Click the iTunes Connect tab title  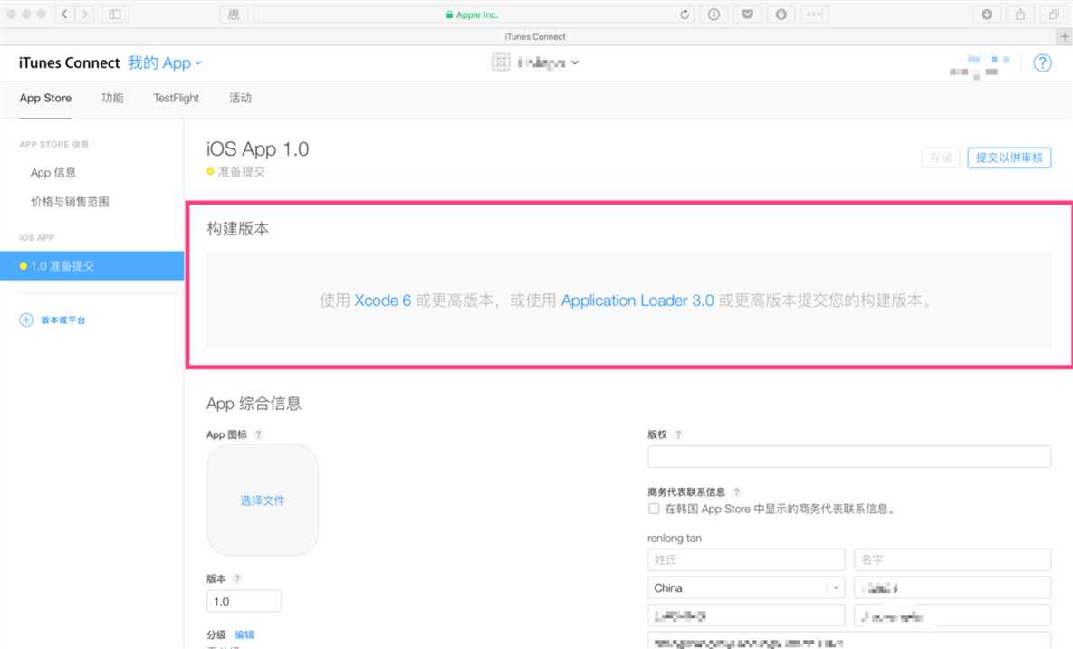535,37
